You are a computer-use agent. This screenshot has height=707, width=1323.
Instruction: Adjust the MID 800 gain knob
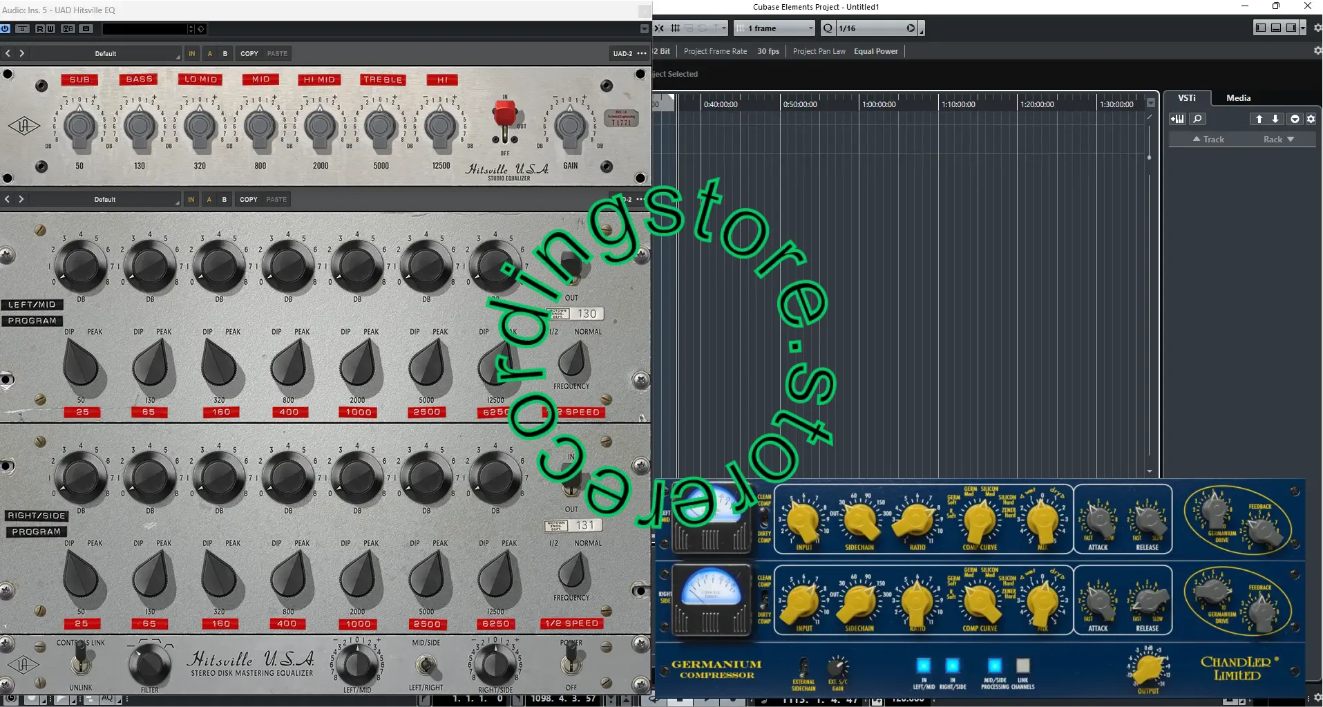(260, 128)
